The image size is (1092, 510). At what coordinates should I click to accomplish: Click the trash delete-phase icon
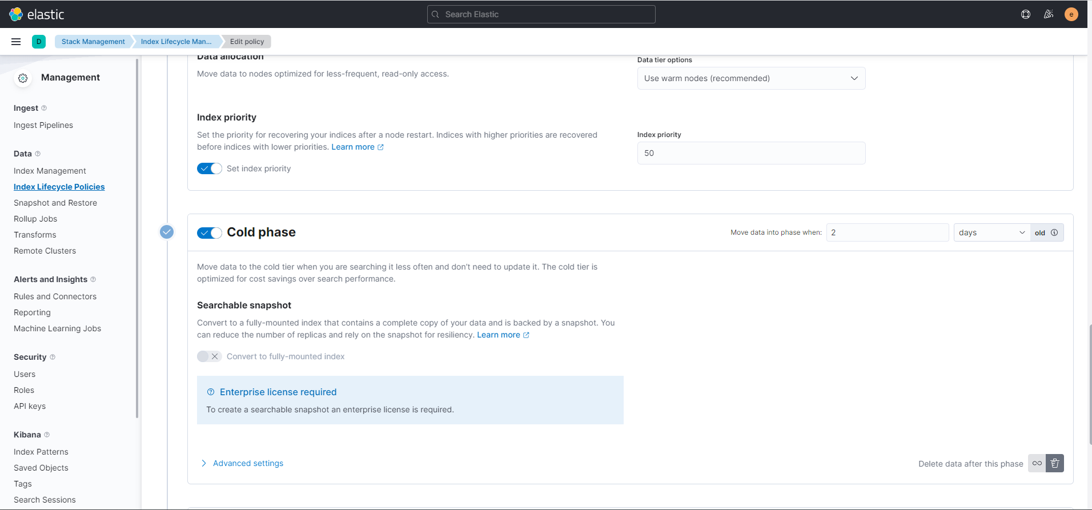1055,463
